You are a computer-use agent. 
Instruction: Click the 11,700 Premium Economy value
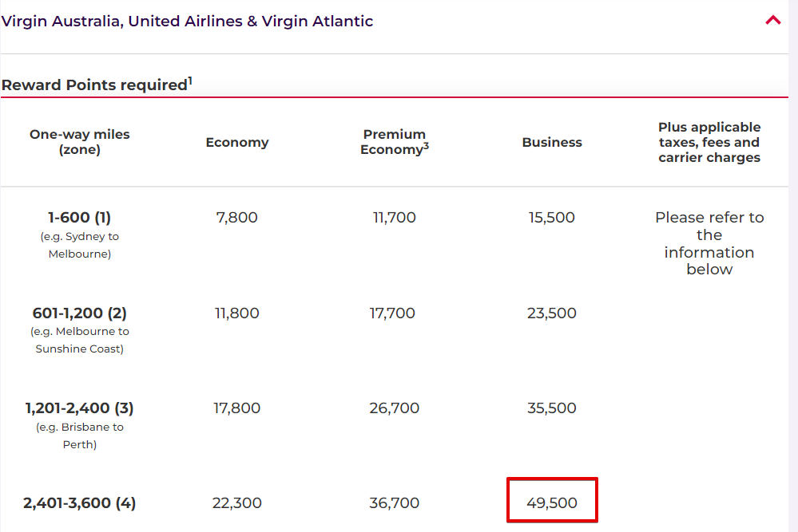(395, 218)
